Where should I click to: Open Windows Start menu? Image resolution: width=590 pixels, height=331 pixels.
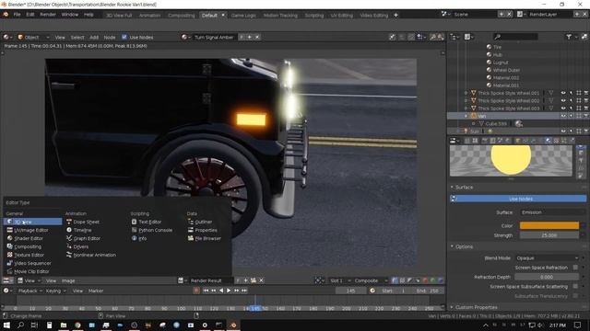(x=6, y=325)
